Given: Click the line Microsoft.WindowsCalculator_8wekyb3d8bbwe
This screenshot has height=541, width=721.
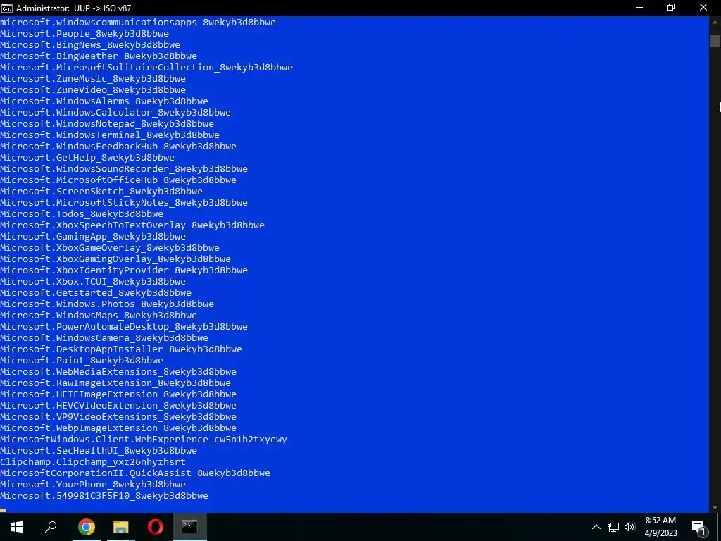Looking at the screenshot, I should click(x=115, y=113).
